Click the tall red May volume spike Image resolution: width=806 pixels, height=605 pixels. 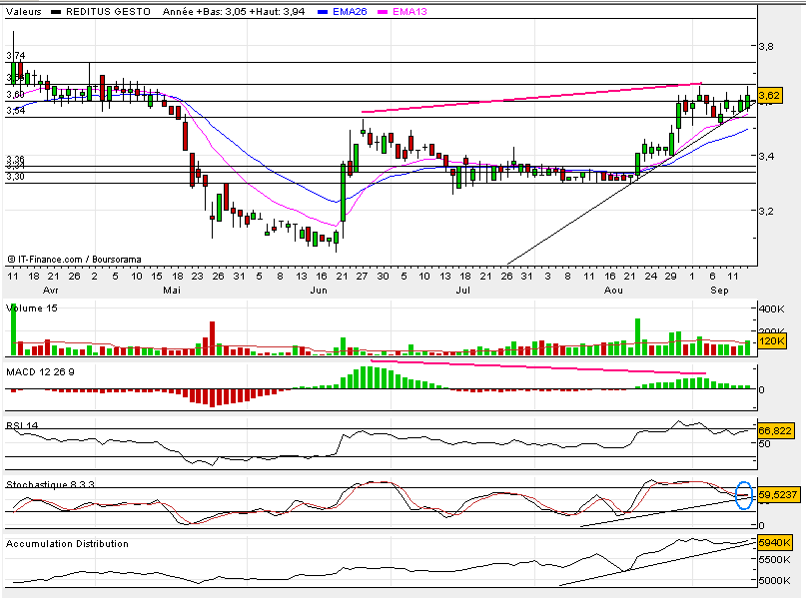tap(212, 338)
